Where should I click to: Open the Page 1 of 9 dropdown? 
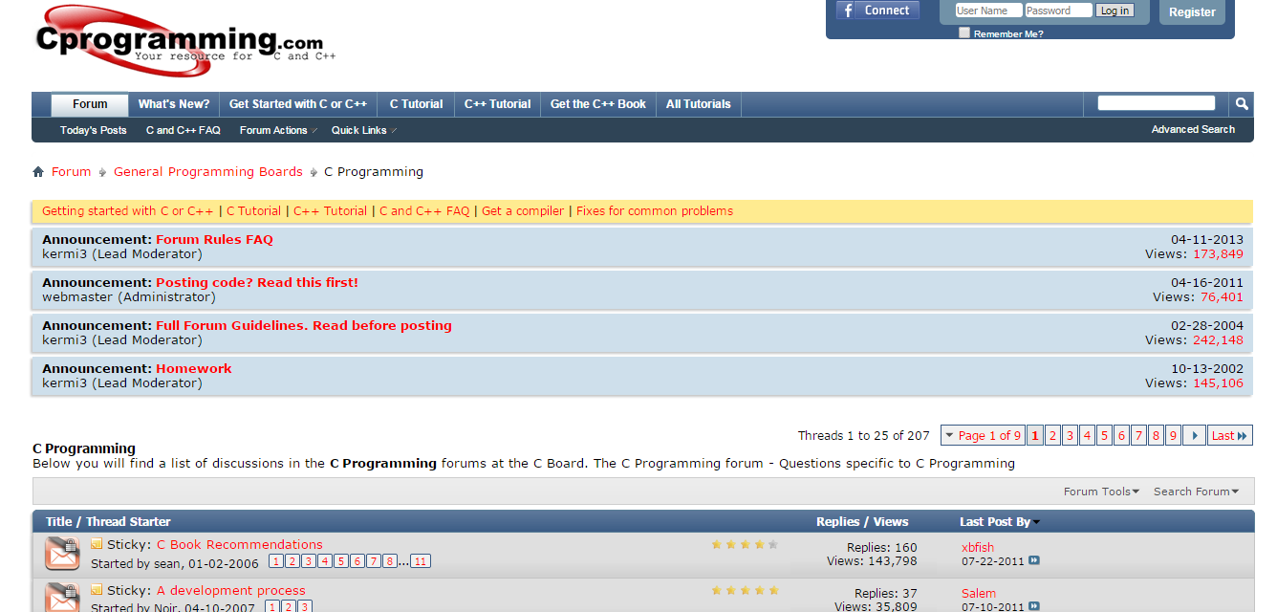click(x=983, y=435)
